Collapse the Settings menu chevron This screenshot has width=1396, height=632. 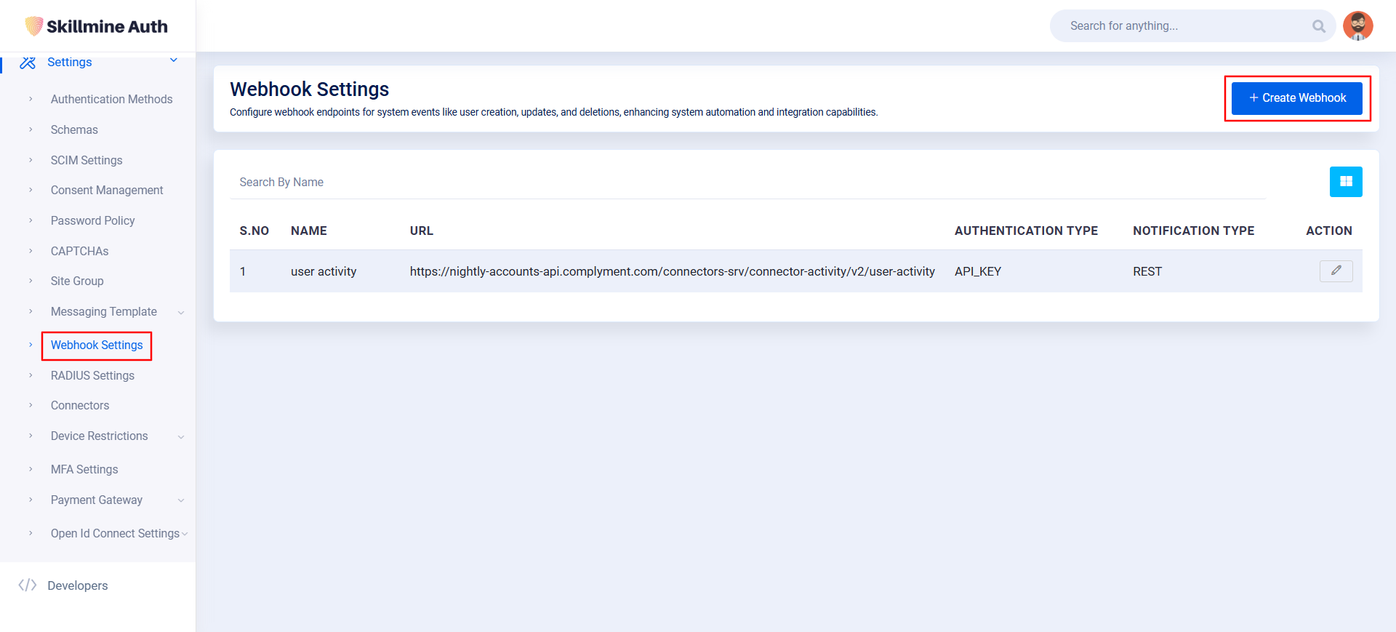point(174,60)
